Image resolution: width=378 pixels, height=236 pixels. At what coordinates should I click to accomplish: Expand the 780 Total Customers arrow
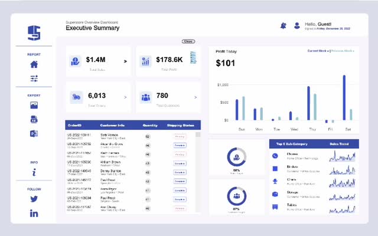195,97
